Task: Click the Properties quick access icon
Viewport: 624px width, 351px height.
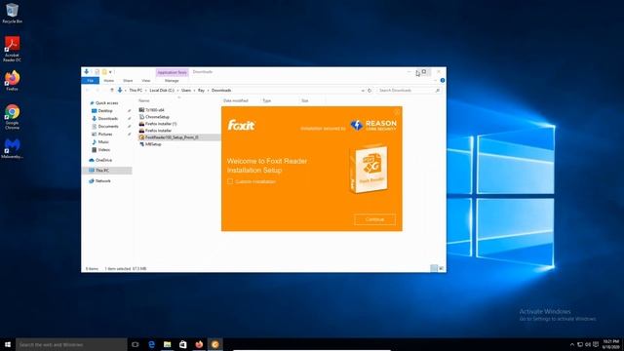Action: point(97,72)
